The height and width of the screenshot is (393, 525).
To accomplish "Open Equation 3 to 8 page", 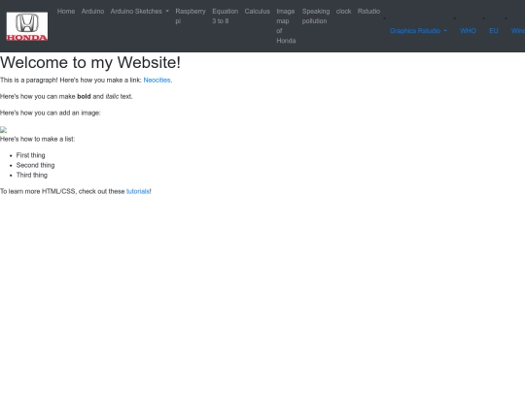I will (225, 16).
